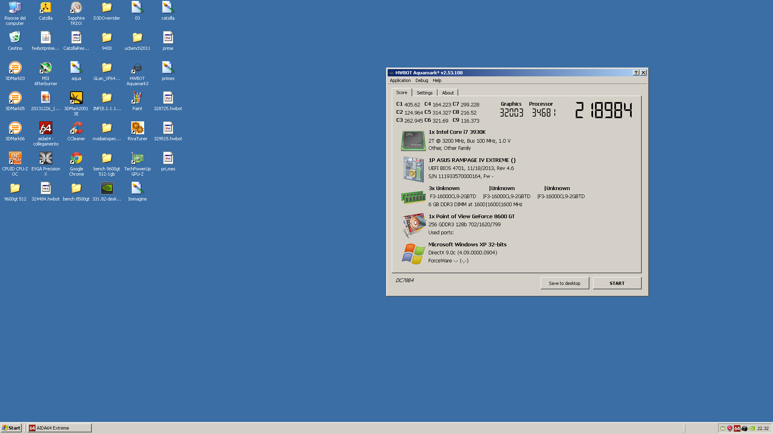Image resolution: width=773 pixels, height=434 pixels.
Task: Switch to the Settings tab
Action: [424, 93]
